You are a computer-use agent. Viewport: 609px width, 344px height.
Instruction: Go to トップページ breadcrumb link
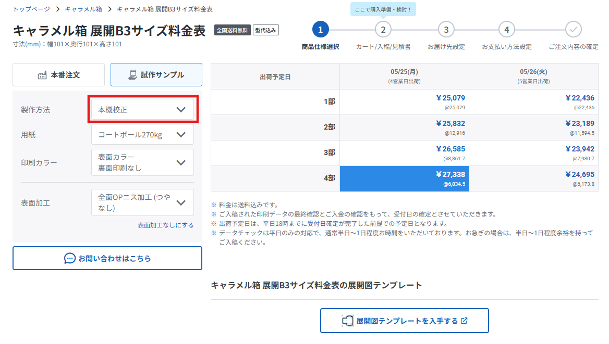[31, 9]
